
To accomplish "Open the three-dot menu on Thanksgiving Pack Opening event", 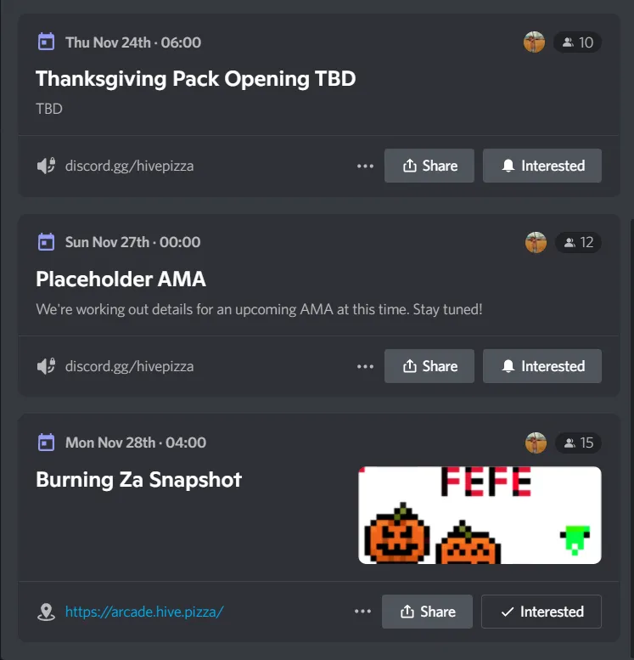I will (365, 166).
